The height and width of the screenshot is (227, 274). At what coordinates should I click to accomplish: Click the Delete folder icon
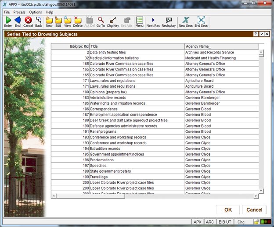[x=78, y=20]
